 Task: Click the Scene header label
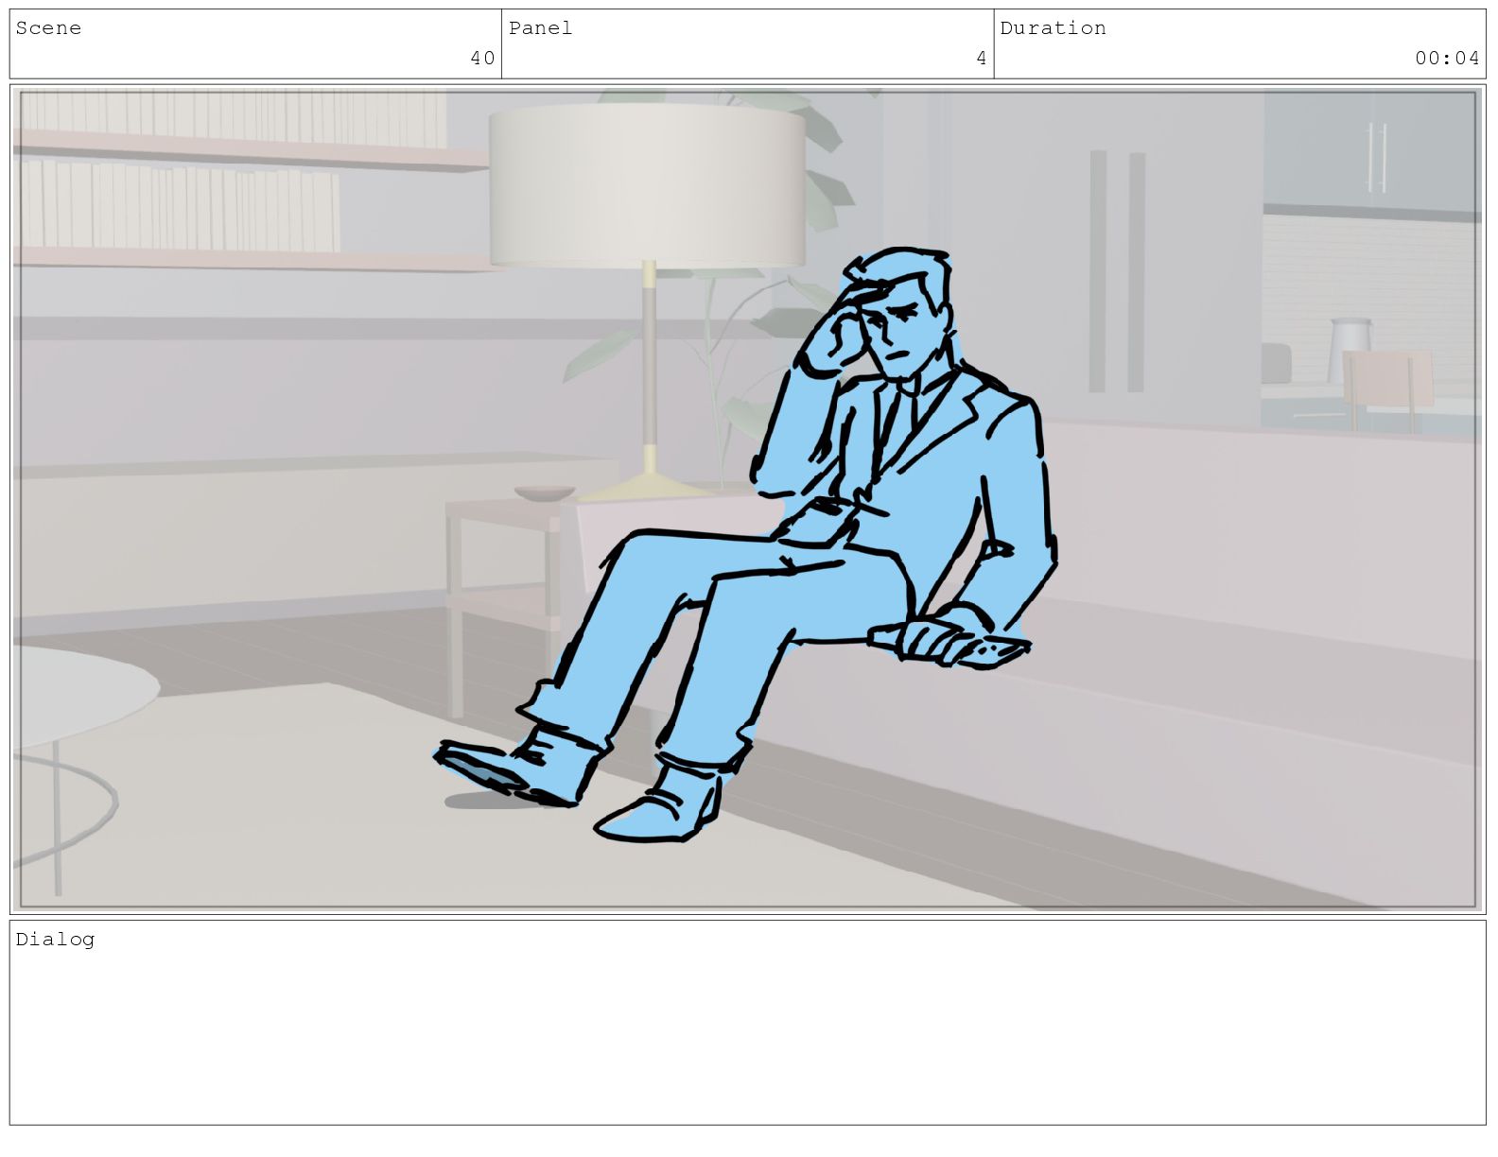(x=48, y=28)
